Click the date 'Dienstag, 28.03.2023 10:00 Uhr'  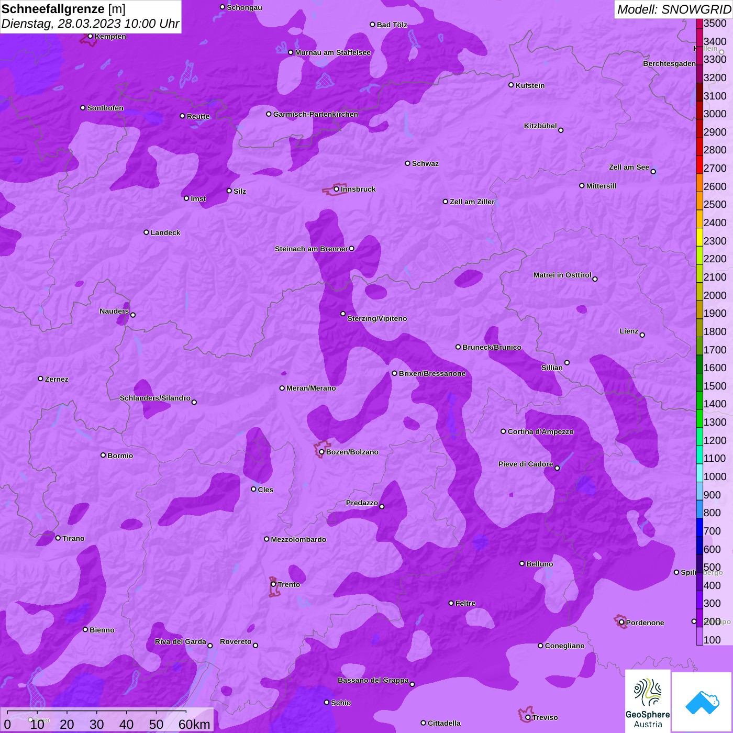[x=90, y=24]
